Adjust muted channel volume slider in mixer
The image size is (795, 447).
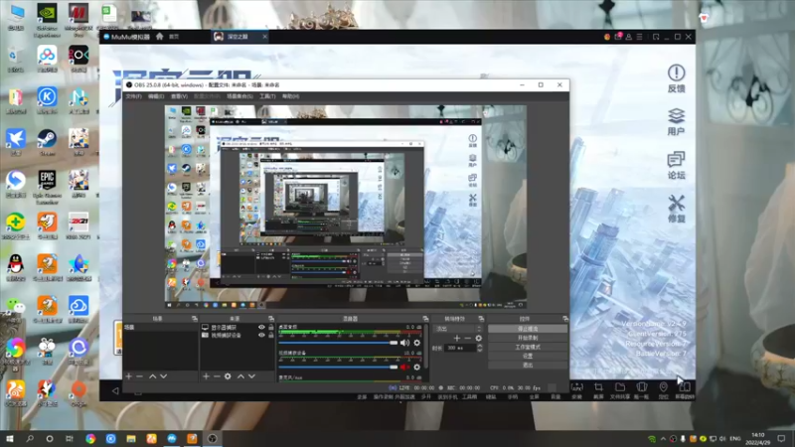[338, 367]
